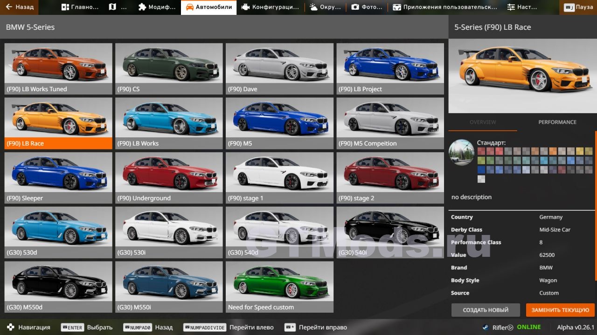The height and width of the screenshot is (335, 597).
Task: Click the round paint preview sphere
Action: (461, 152)
